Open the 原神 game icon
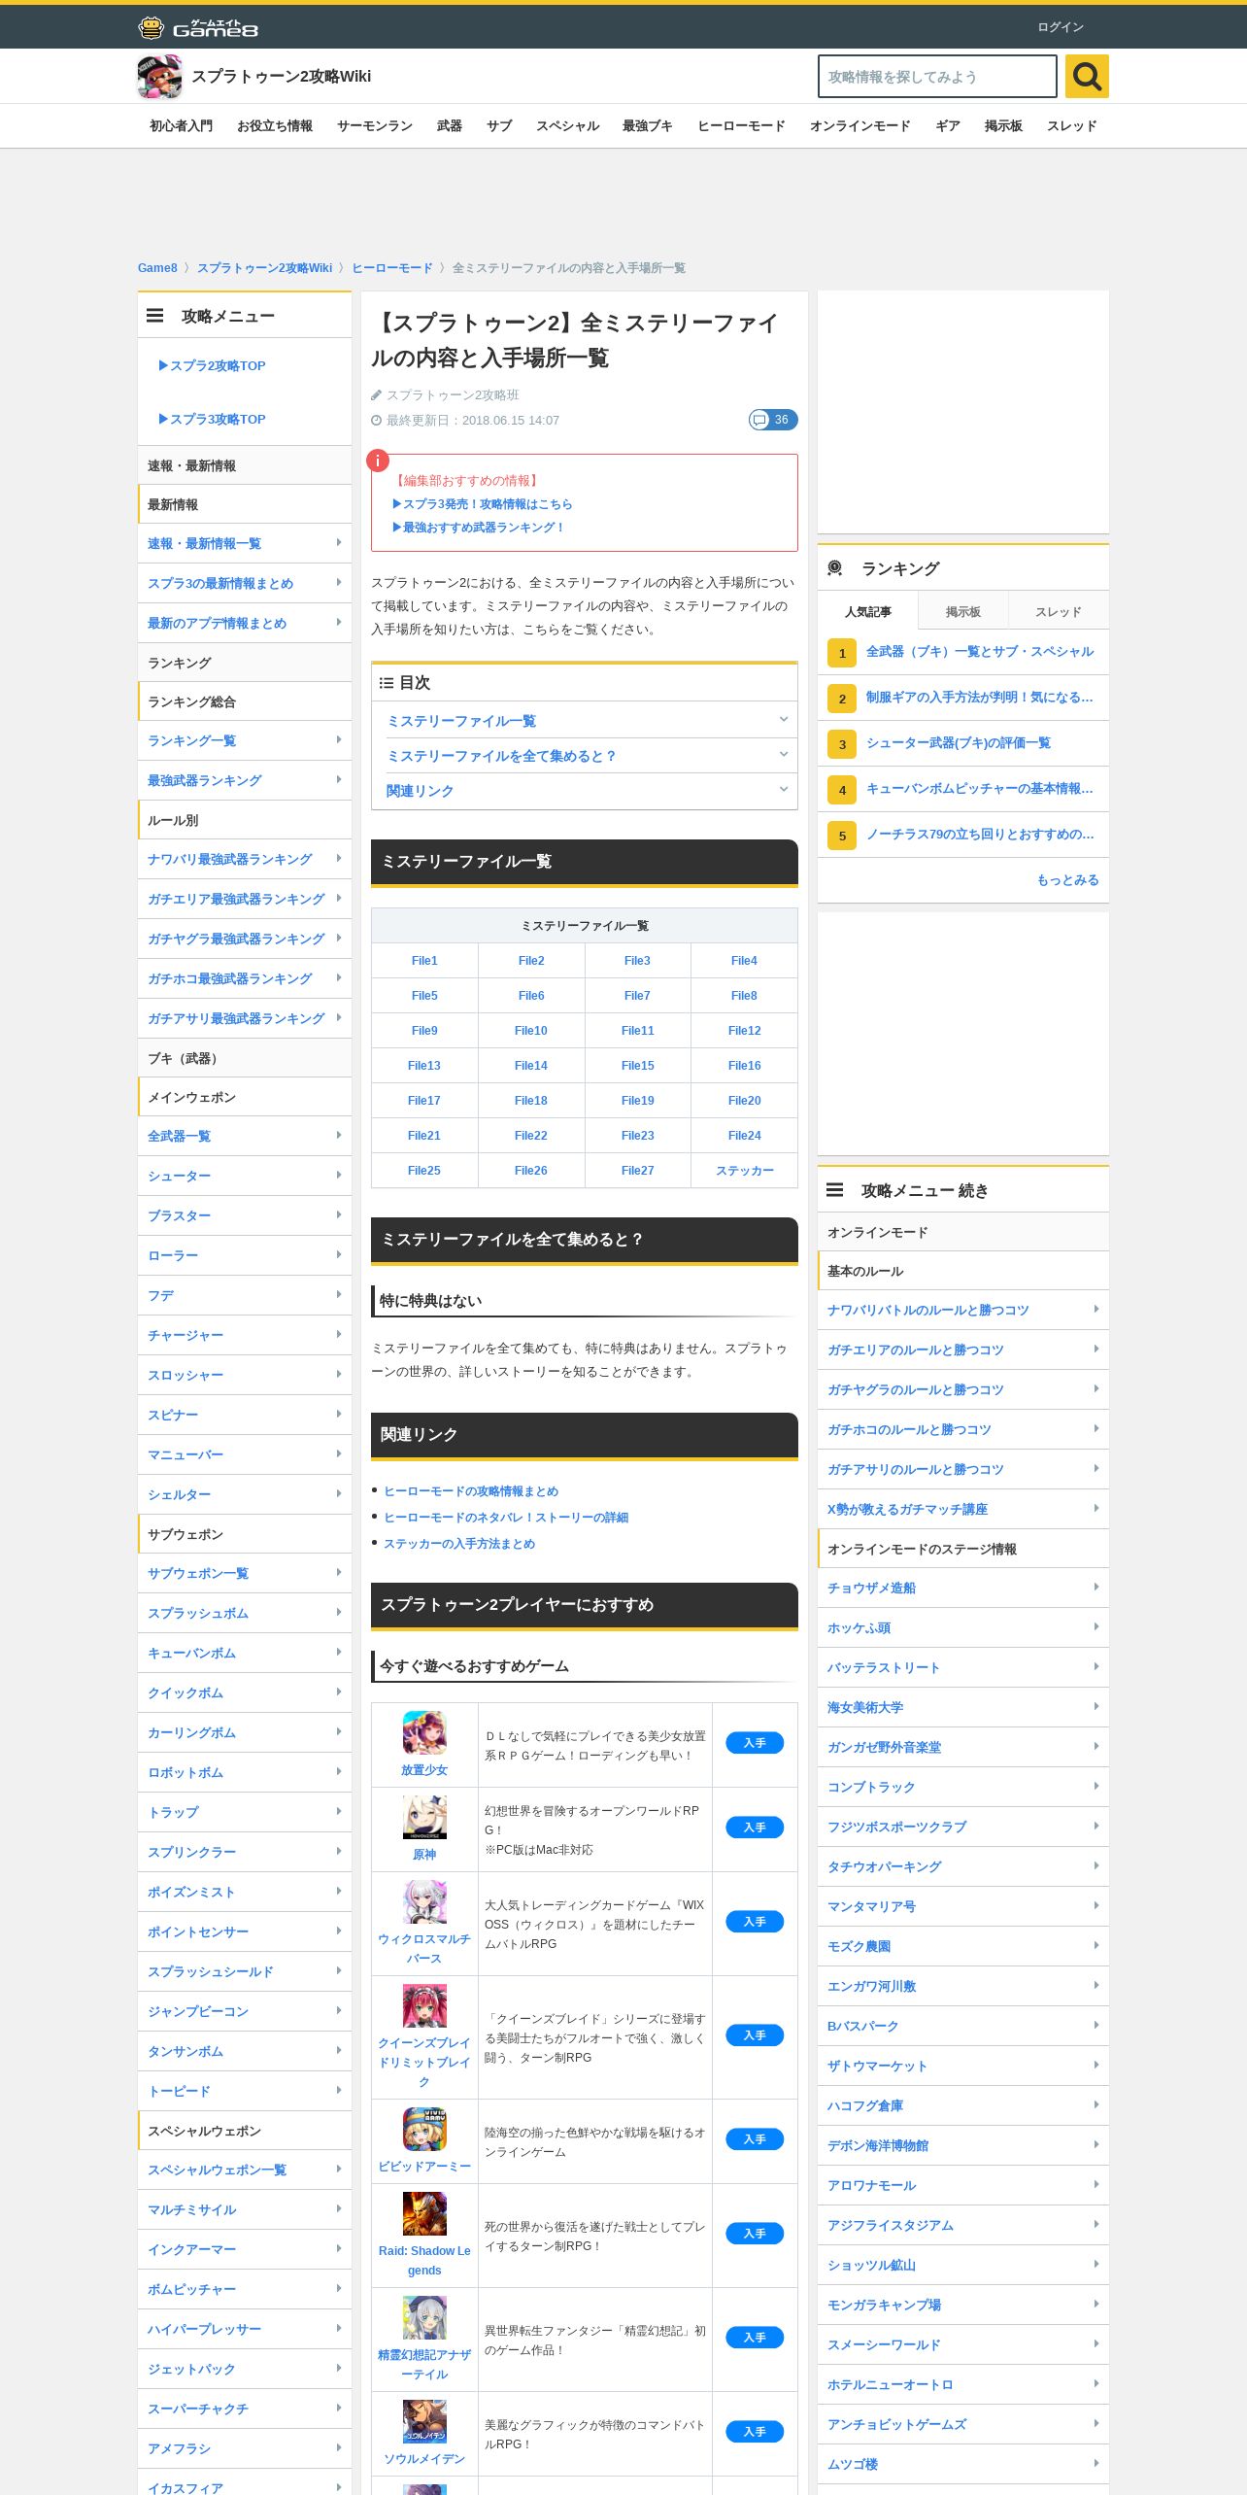The image size is (1247, 2495). (x=424, y=1817)
